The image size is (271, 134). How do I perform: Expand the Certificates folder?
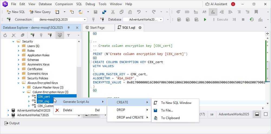pyautogui.click(x=18, y=69)
